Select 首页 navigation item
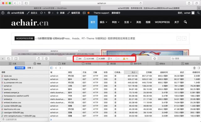 (93, 22)
